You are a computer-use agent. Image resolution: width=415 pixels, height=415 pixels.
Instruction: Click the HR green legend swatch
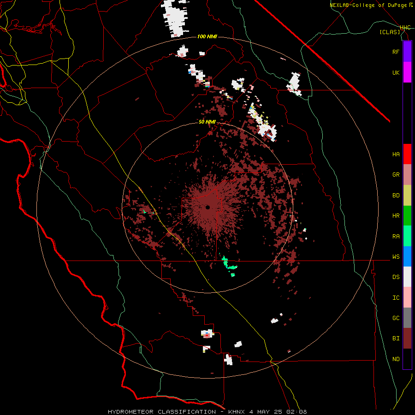point(407,216)
